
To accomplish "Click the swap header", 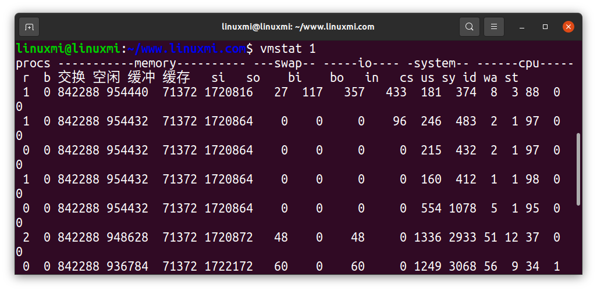I will (x=288, y=63).
